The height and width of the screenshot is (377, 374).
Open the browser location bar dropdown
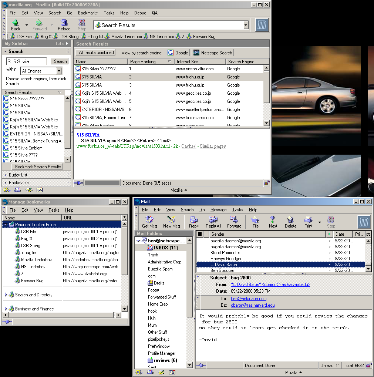(x=246, y=25)
